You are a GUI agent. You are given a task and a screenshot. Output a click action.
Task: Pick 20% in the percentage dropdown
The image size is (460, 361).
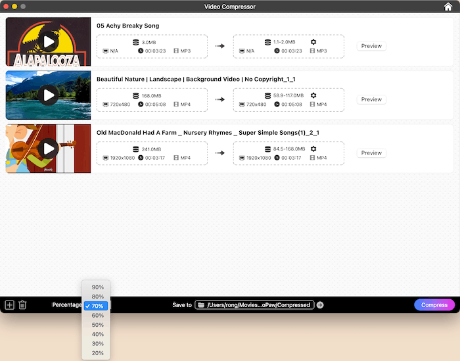(x=97, y=353)
